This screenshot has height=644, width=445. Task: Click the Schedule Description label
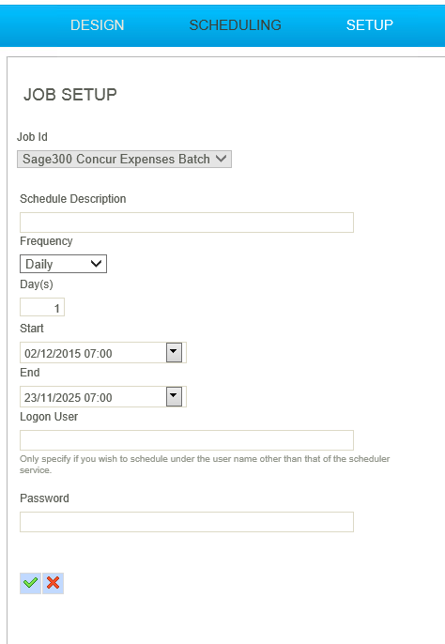pos(72,199)
